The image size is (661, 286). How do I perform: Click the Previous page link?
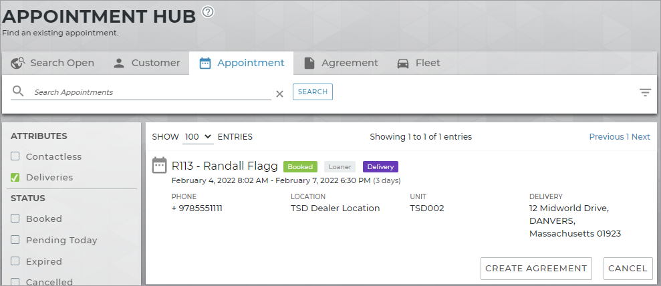[x=606, y=136]
